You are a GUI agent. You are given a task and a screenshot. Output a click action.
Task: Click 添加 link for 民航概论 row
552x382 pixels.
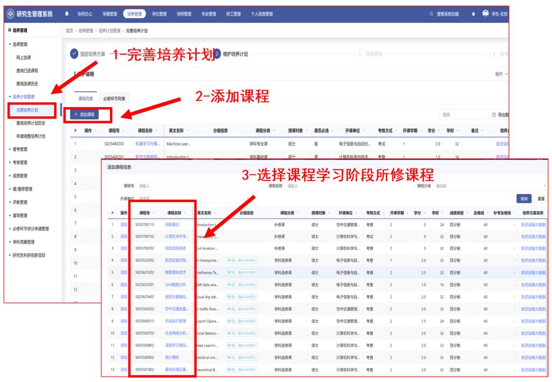click(x=124, y=224)
